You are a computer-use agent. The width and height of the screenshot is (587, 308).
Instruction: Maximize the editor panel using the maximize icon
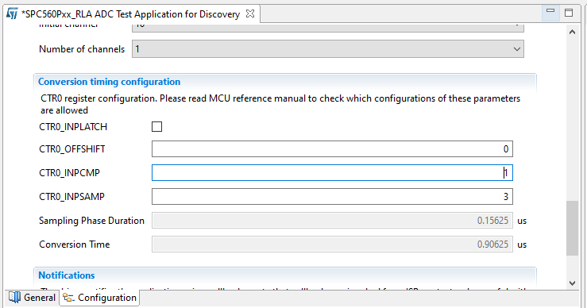click(x=569, y=13)
